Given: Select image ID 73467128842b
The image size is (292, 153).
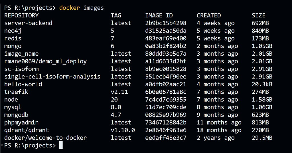Looking at the screenshot, I should click(166, 122).
